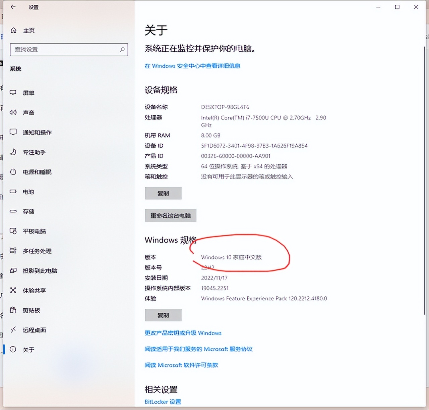Screen dimensions: 429x410
Task: Open 专注助手 focus assist settings
Action: click(x=35, y=152)
